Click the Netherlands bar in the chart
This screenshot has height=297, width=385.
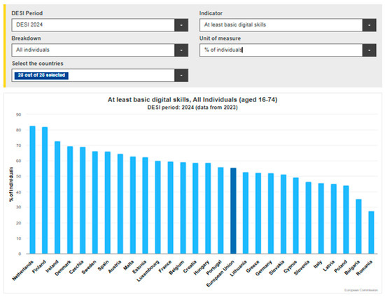(32, 190)
